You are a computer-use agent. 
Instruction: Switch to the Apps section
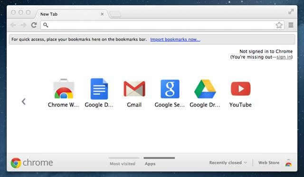(x=150, y=164)
